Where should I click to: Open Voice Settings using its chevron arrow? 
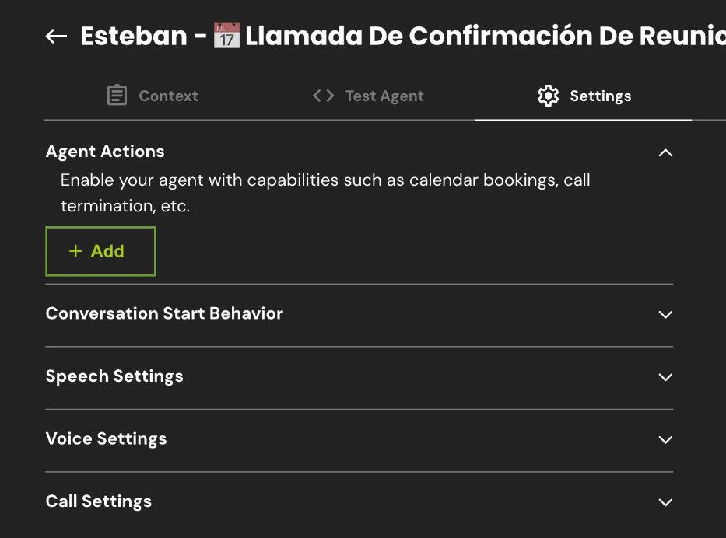665,439
